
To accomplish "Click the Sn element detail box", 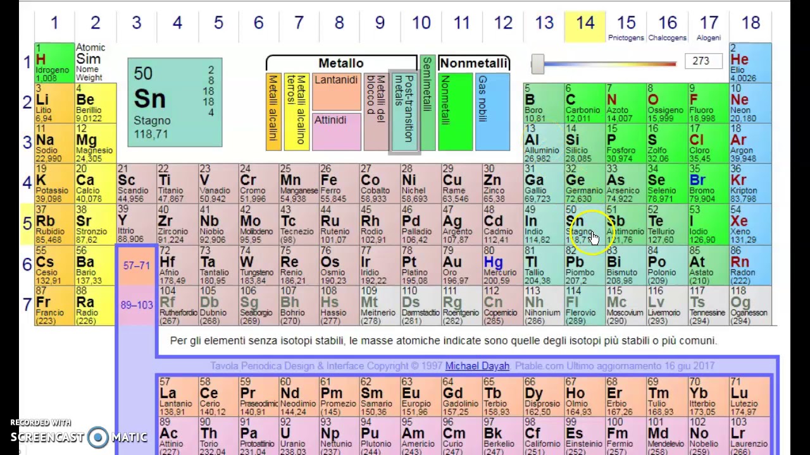I will coord(175,102).
